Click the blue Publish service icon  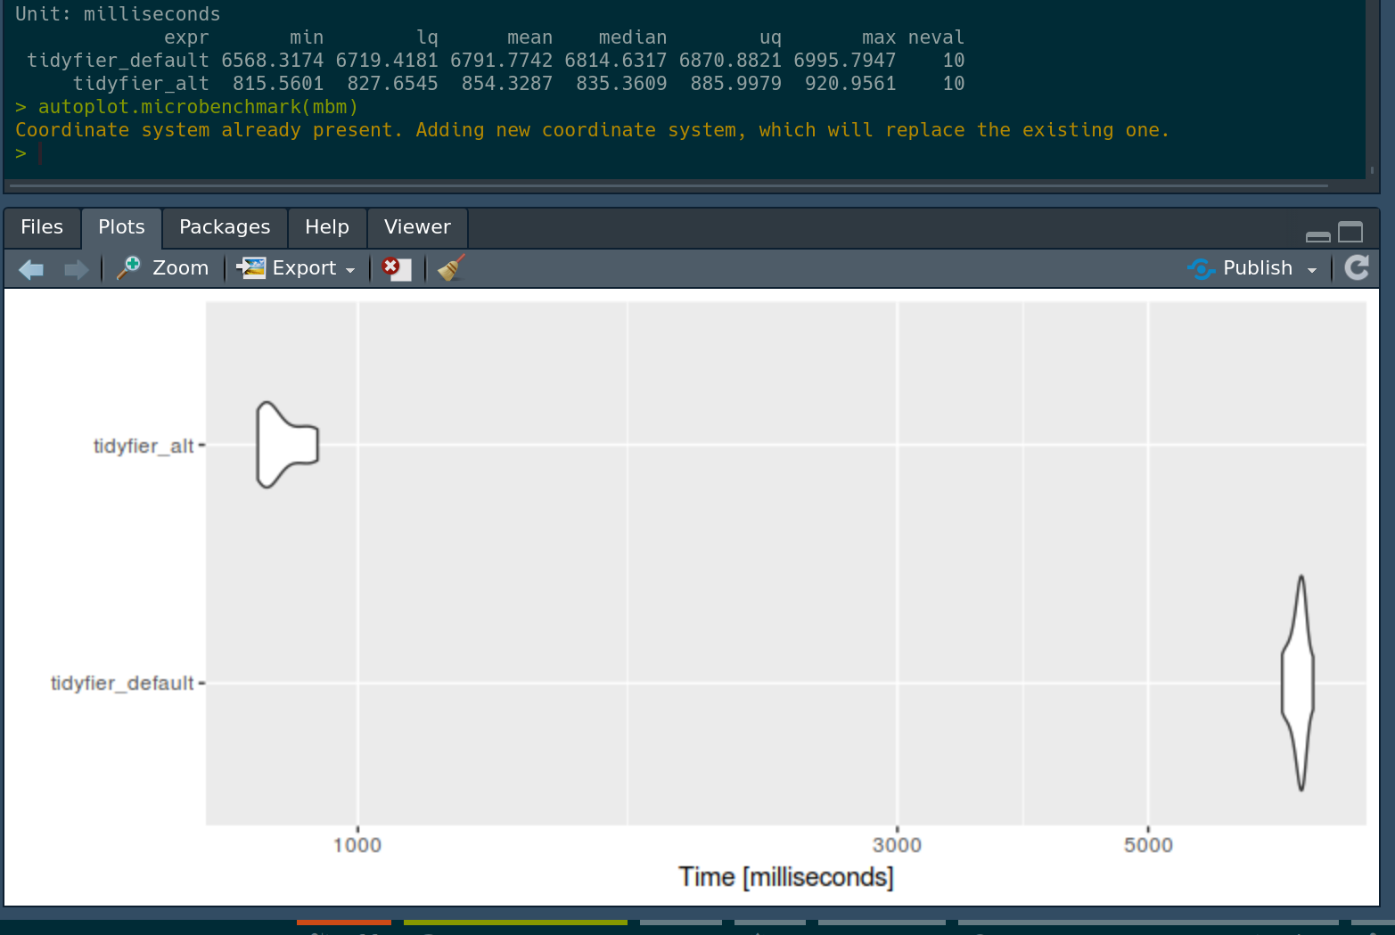[x=1200, y=268]
